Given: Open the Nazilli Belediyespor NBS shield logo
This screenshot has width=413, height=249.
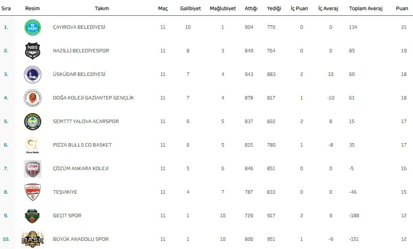Looking at the screenshot, I should pyautogui.click(x=33, y=50).
